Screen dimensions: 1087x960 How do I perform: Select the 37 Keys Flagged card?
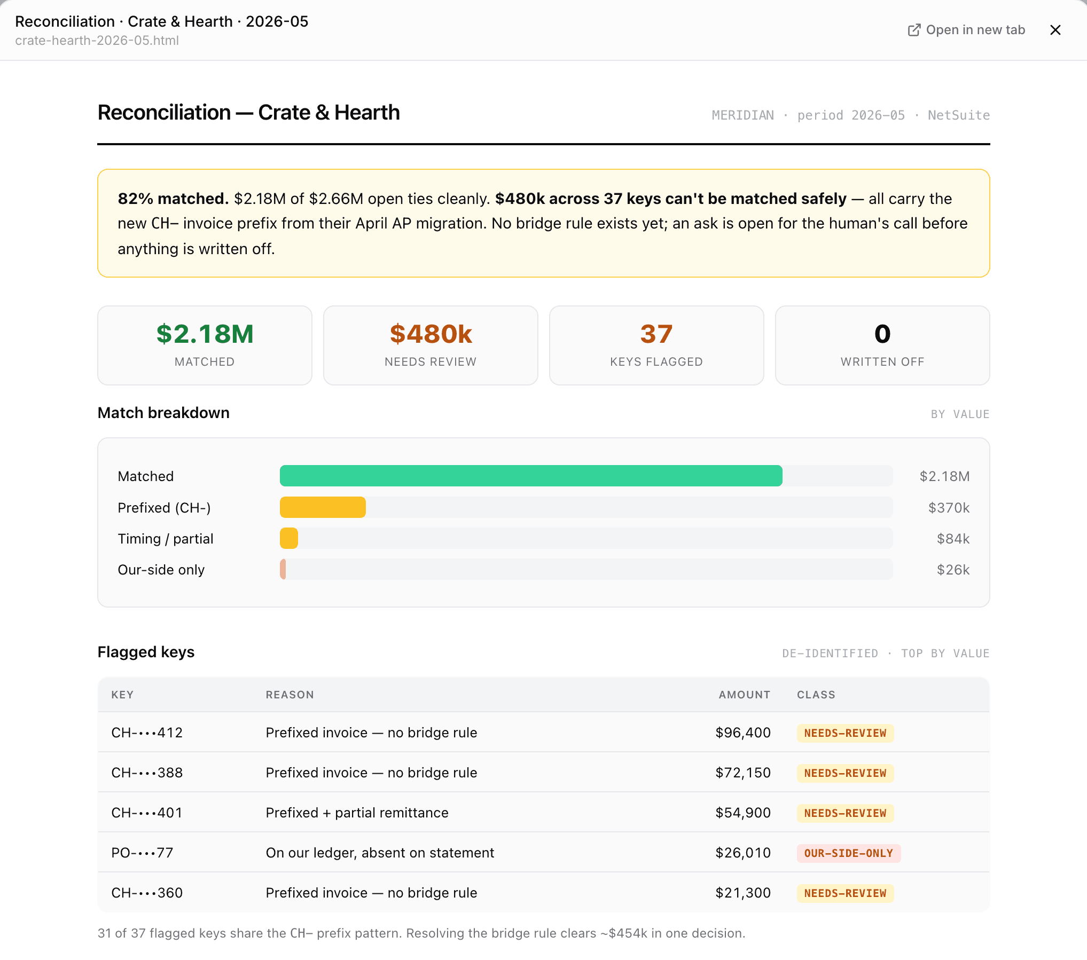tap(656, 345)
